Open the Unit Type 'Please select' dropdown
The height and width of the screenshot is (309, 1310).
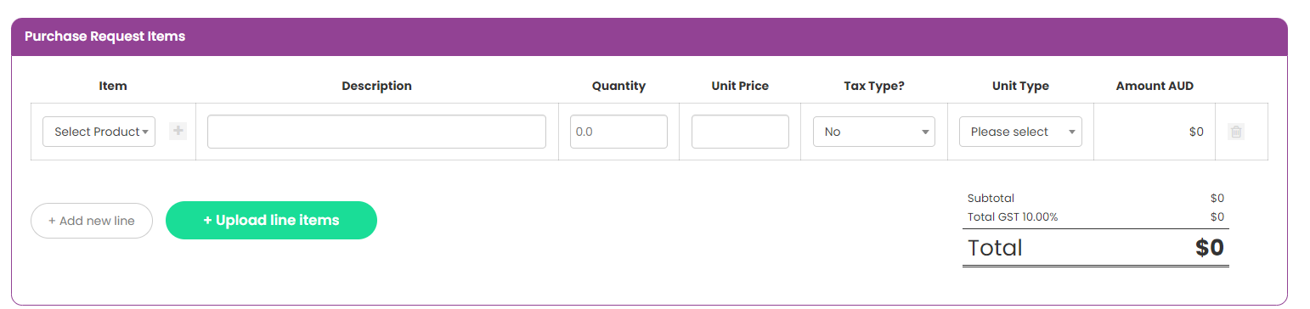1020,132
